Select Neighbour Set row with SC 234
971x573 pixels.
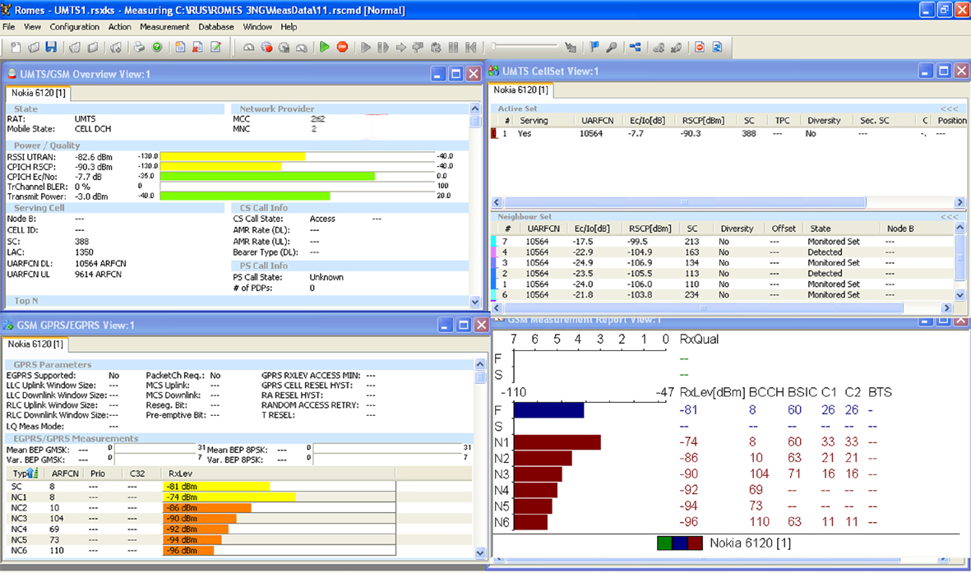point(722,295)
